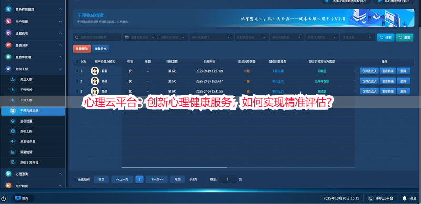Click the 首页 monitor icon in taskbar
Screen dimensions: 421x204
click(18, 198)
